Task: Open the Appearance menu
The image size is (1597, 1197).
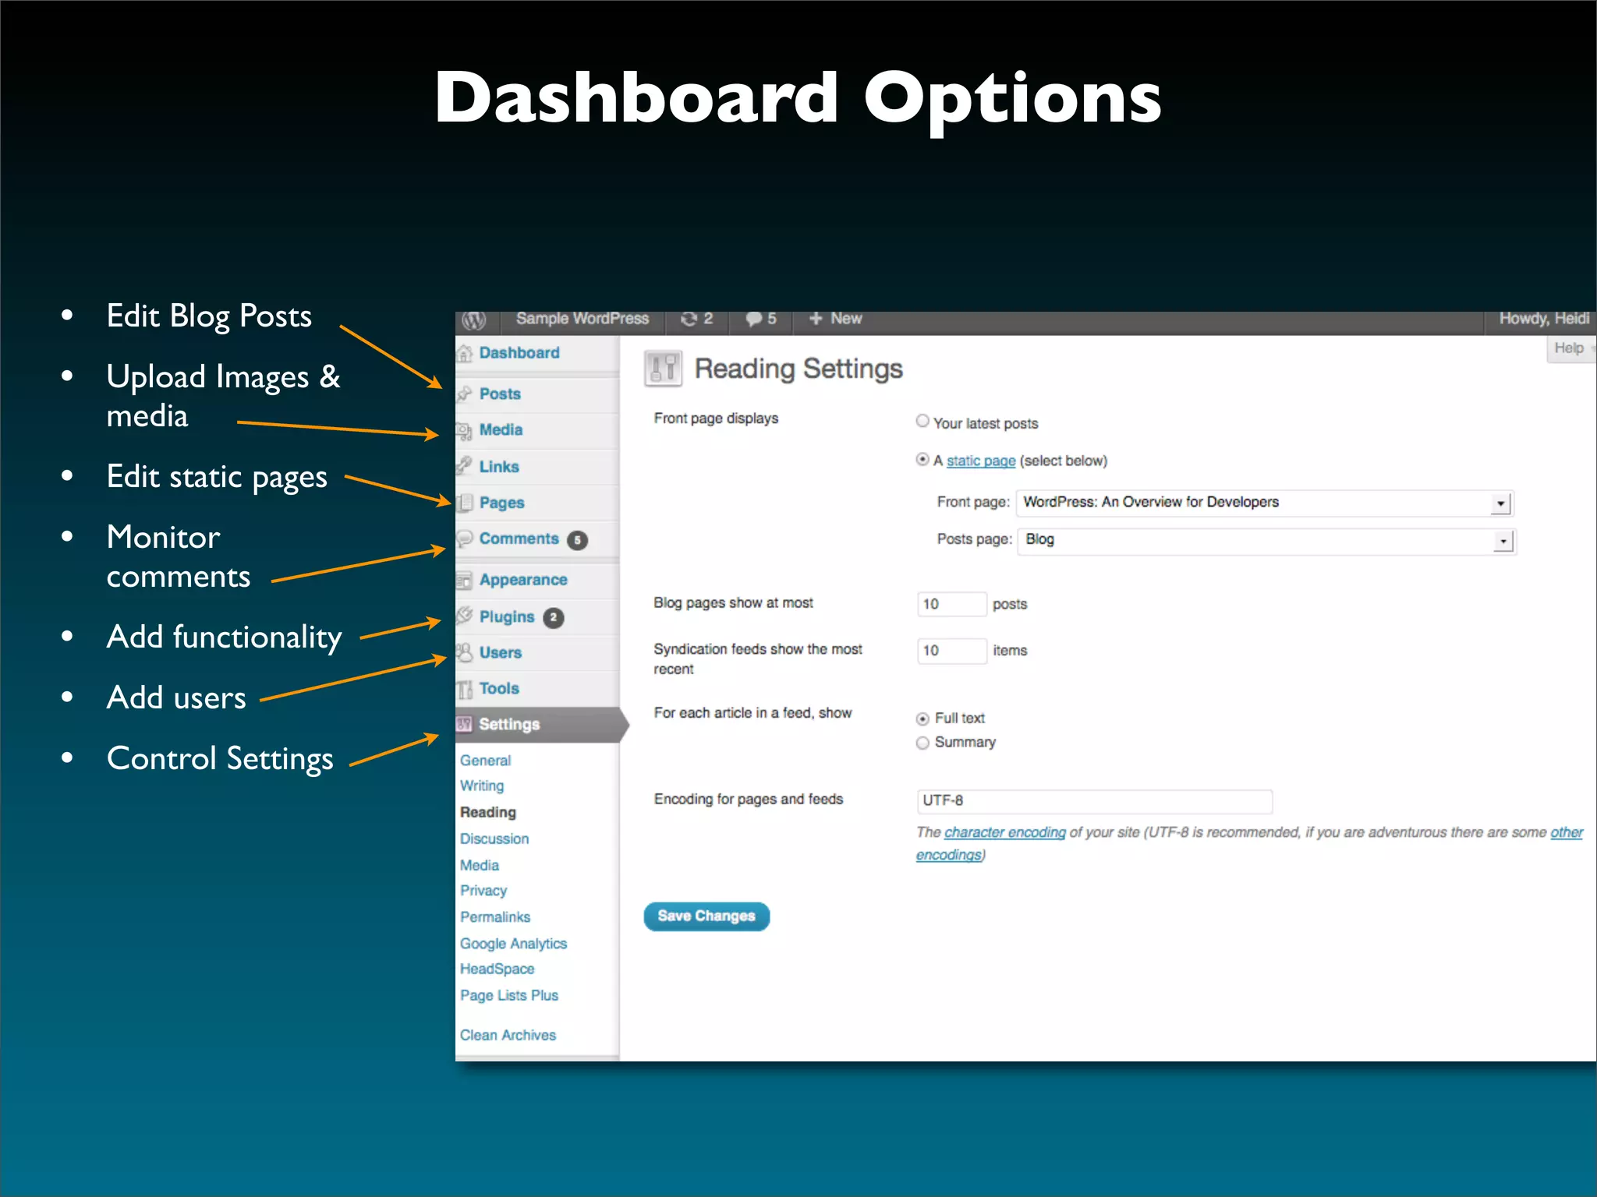Action: (523, 580)
